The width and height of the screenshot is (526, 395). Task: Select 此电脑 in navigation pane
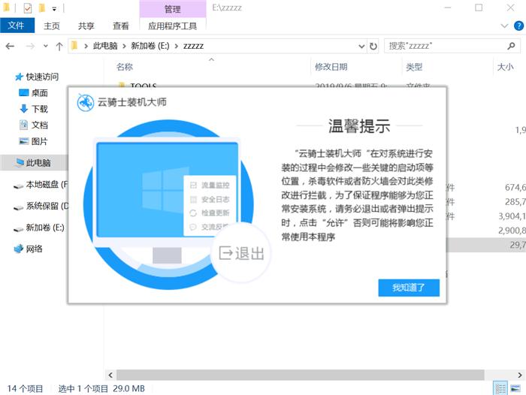tap(38, 163)
